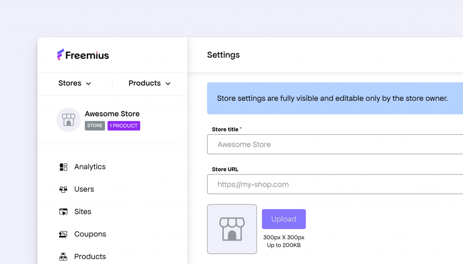463x264 pixels.
Task: Click the store logo placeholder image
Action: (232, 229)
